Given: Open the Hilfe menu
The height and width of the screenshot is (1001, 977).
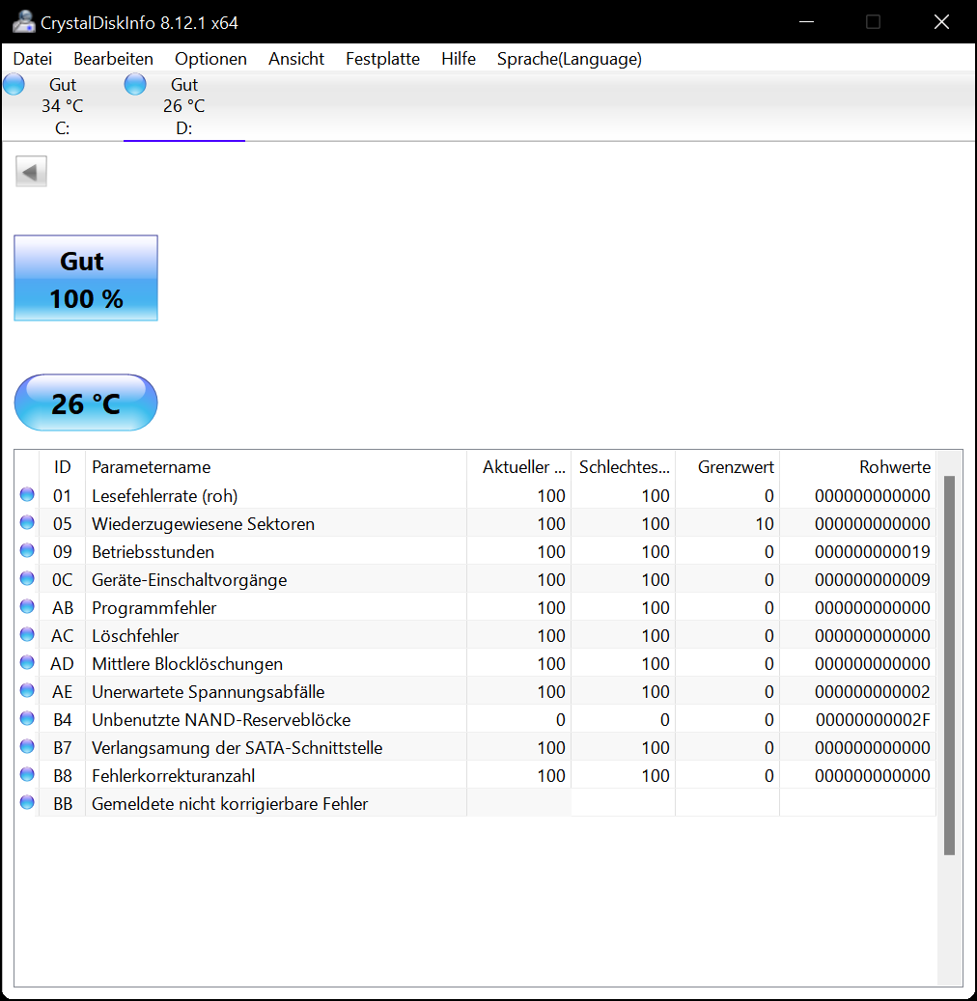Looking at the screenshot, I should click(459, 59).
